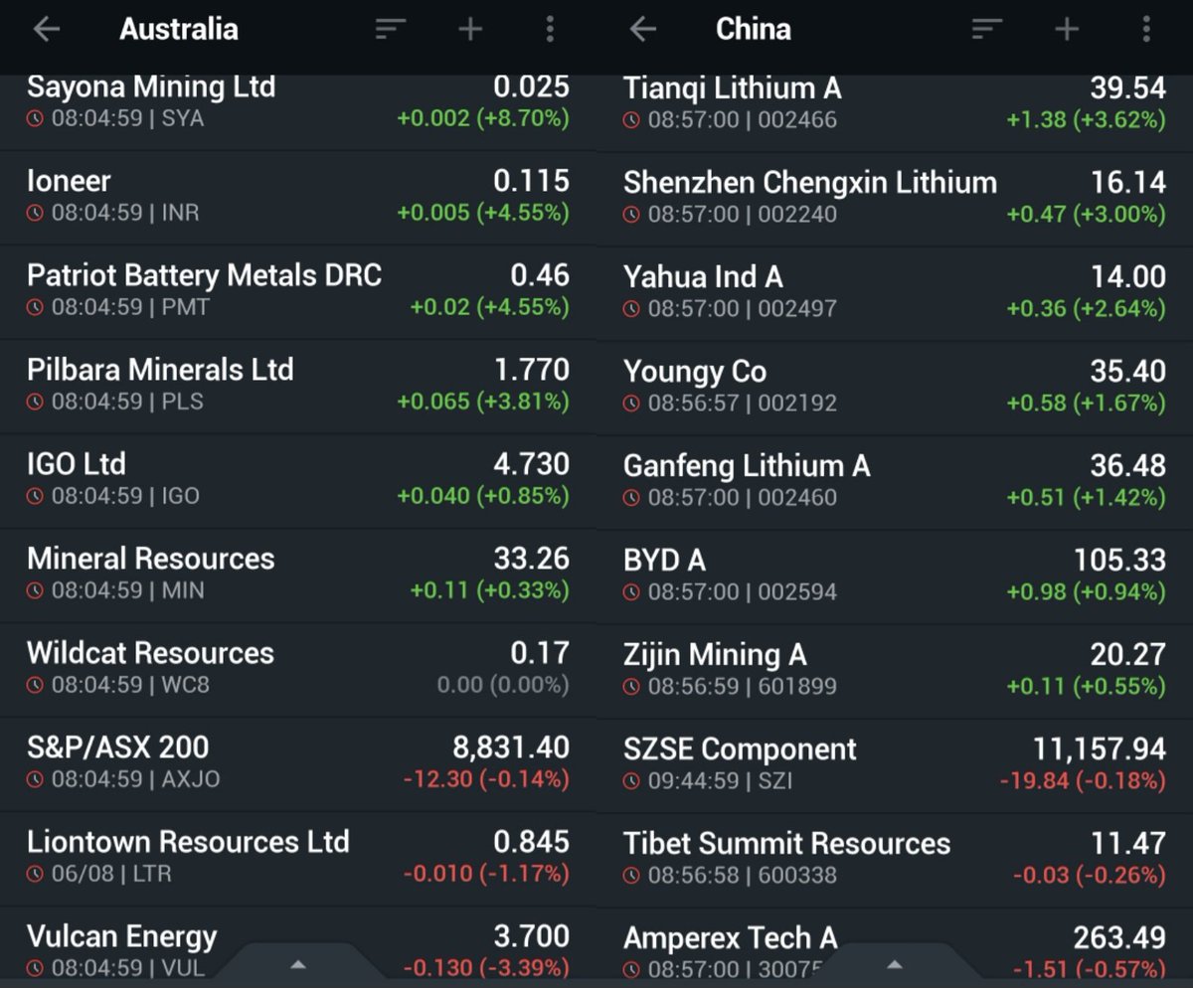Screen dimensions: 1193x988
Task: Tap Tianqi Lithium change +1.38 (+3.62%)
Action: pos(1086,120)
